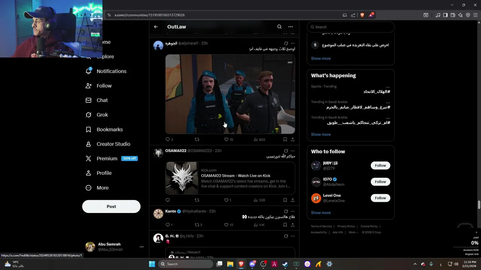The width and height of the screenshot is (481, 270).
Task: Repost Kante's post with 2 reposts
Action: click(x=198, y=225)
